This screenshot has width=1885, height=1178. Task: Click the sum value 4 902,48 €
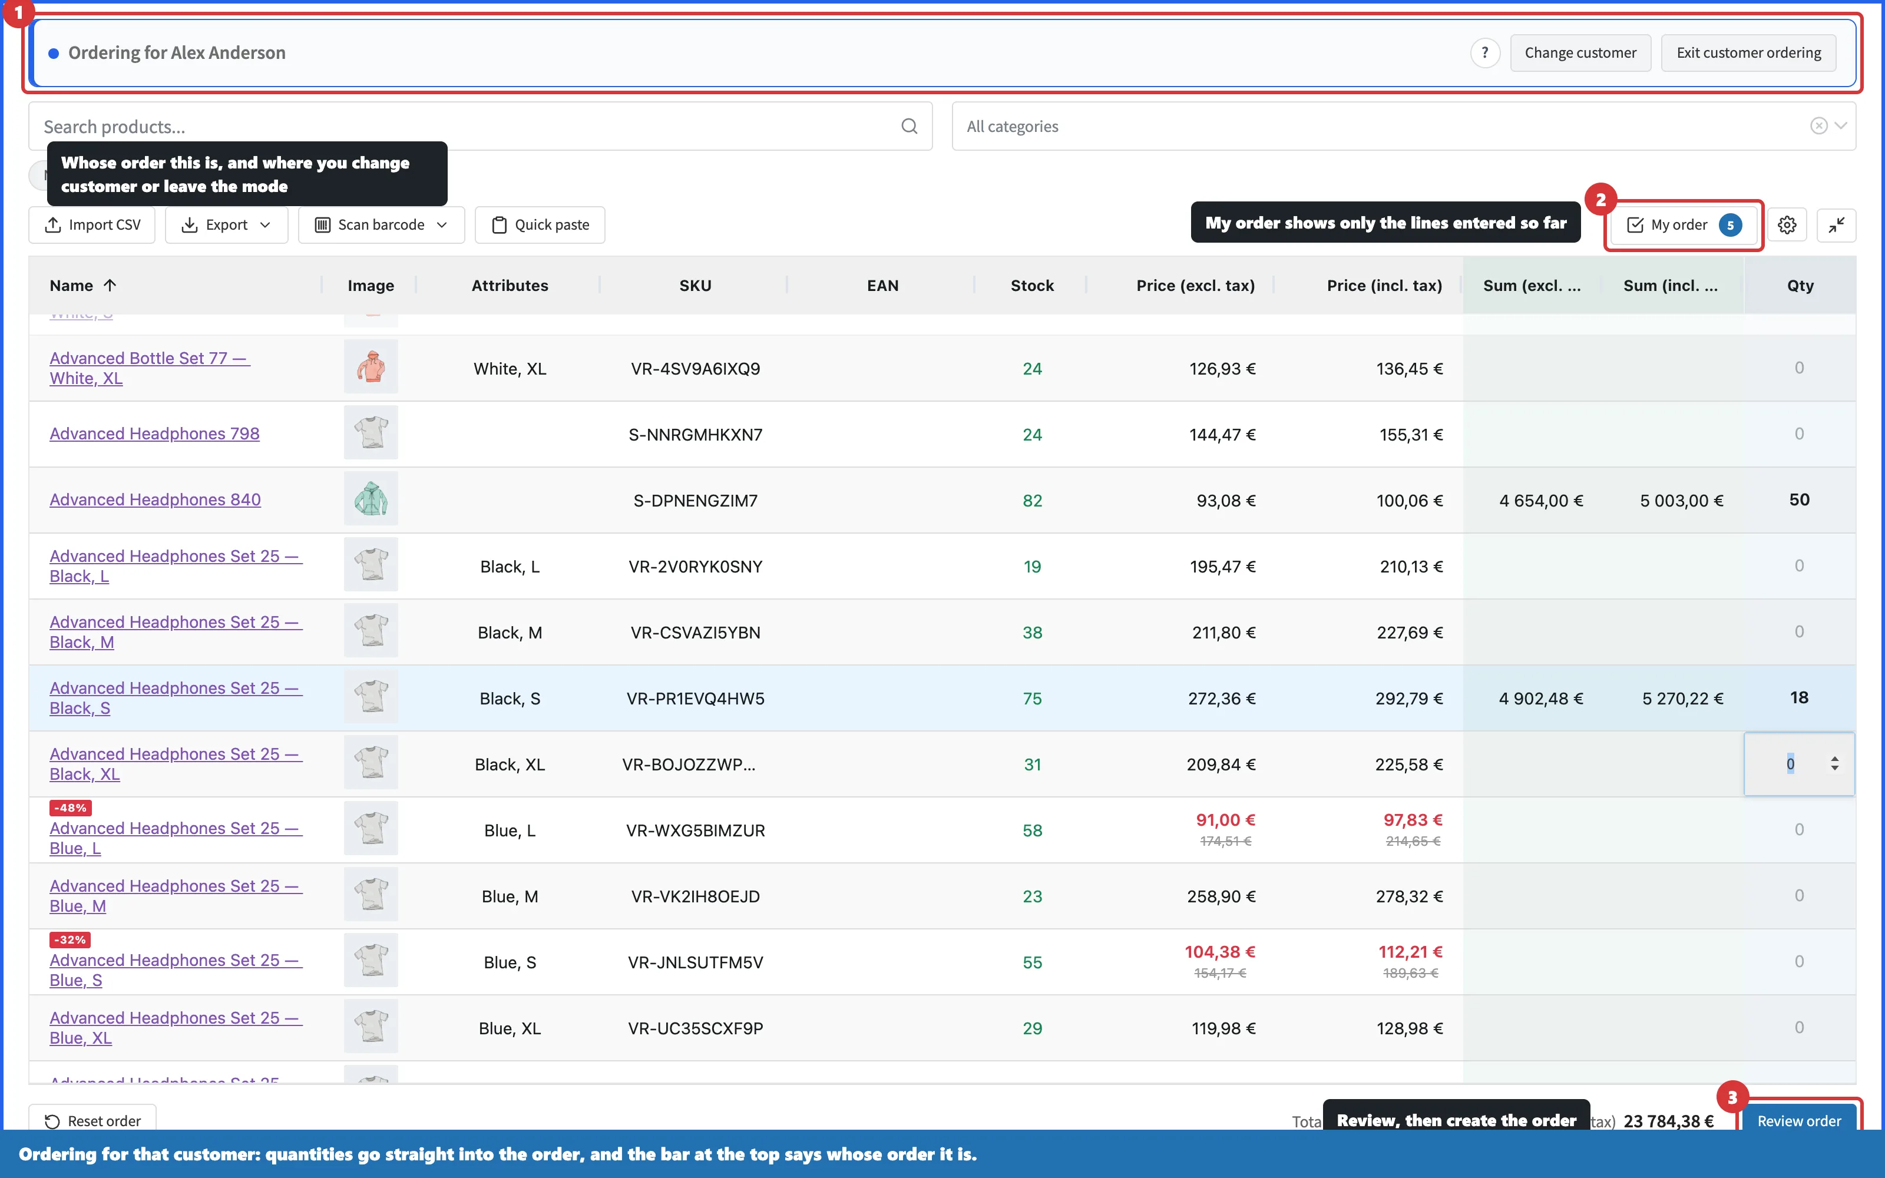tap(1541, 698)
